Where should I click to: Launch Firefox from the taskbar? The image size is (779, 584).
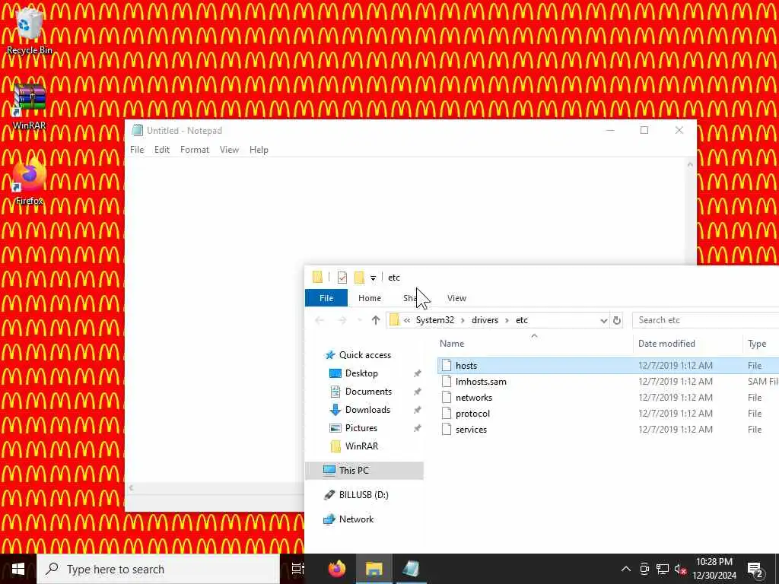click(337, 569)
